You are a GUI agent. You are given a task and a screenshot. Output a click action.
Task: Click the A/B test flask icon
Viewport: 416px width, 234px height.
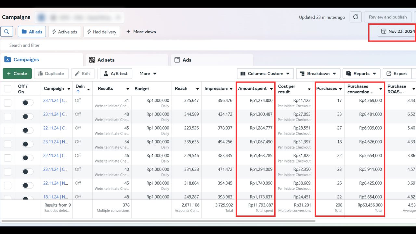point(106,73)
